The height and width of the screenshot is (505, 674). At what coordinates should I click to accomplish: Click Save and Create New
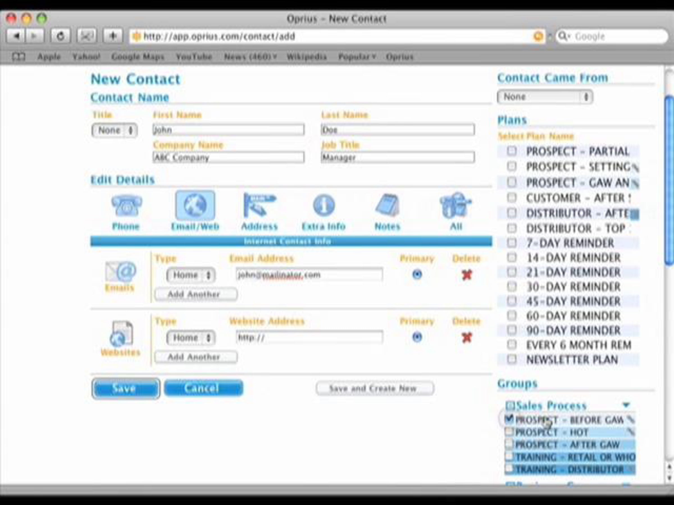pos(375,388)
